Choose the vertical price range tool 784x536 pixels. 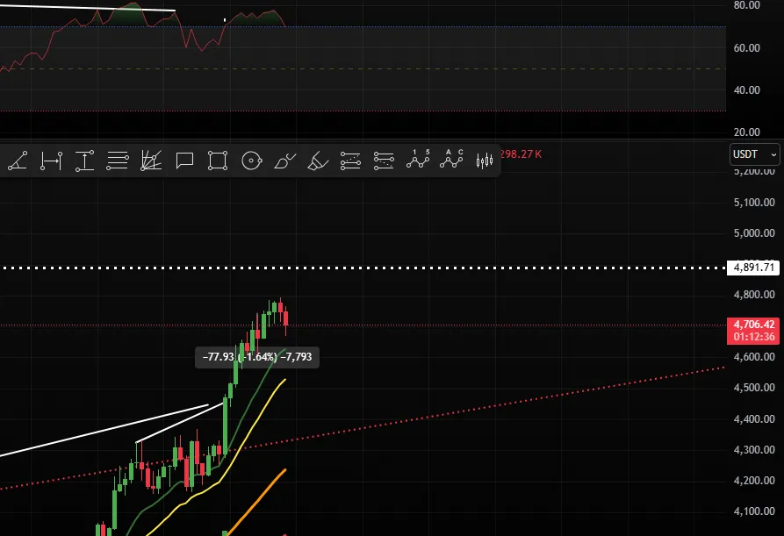(x=84, y=161)
